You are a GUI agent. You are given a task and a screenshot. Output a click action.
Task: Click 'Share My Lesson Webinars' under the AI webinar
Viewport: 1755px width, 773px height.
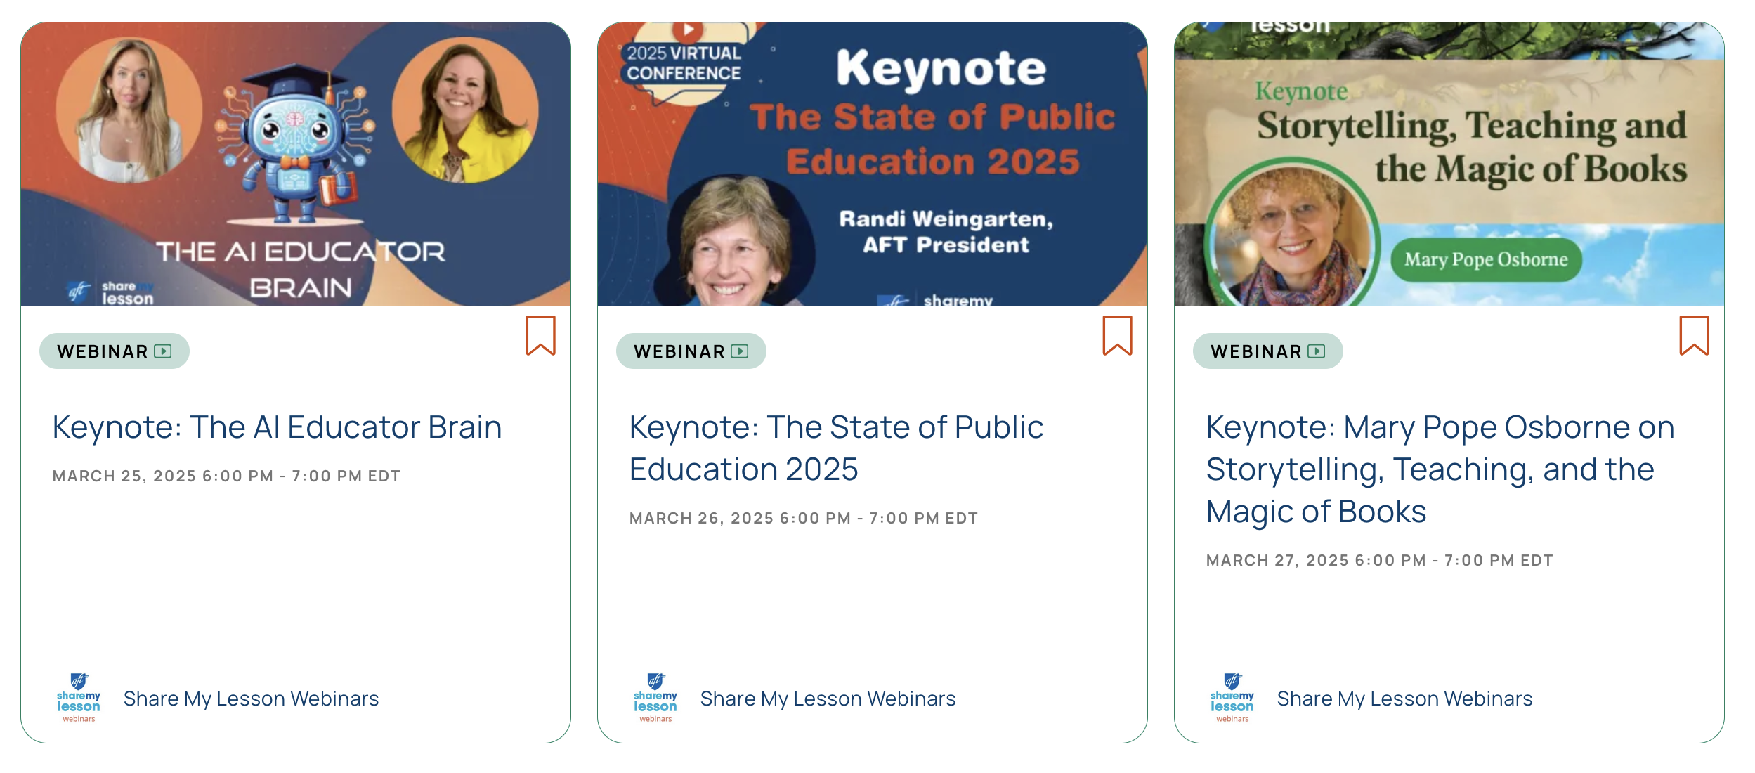[252, 698]
